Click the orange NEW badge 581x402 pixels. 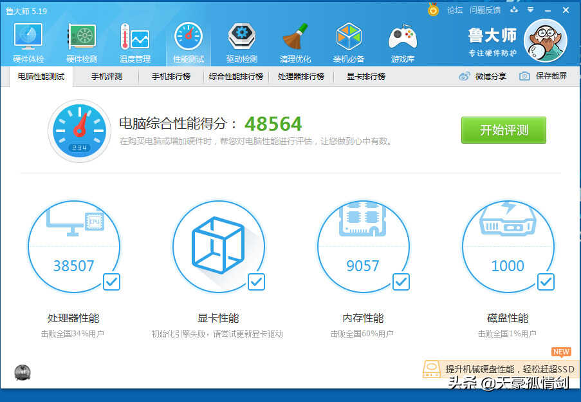[x=561, y=352]
